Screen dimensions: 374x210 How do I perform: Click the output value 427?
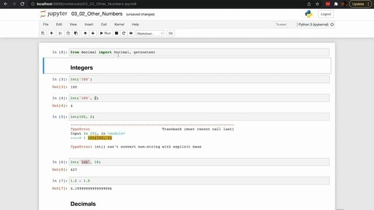(74, 170)
